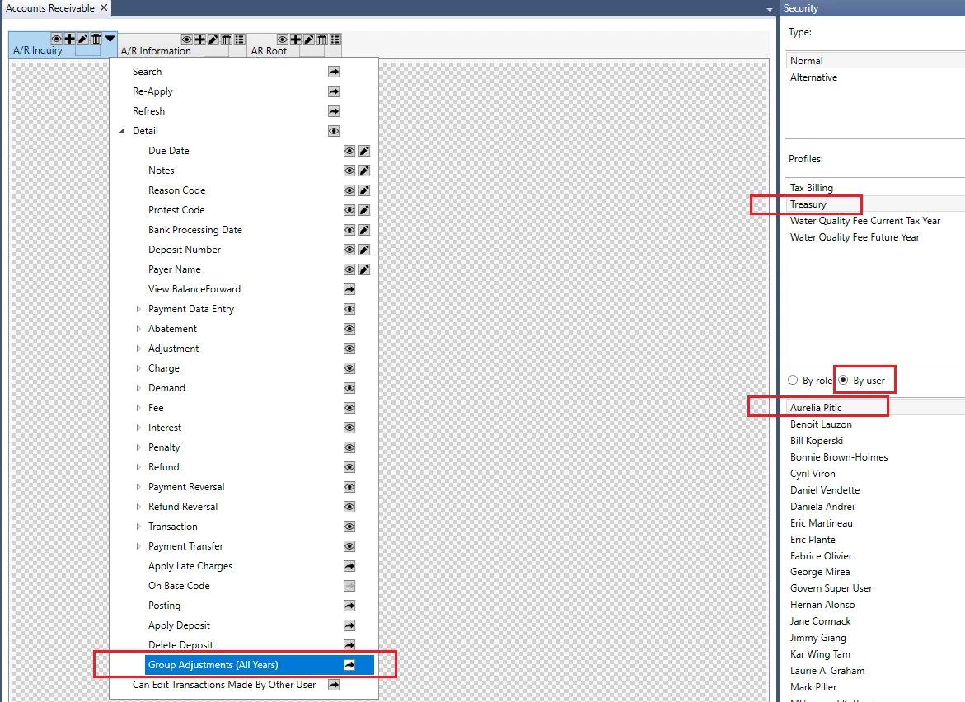Click the edit pencil icon for Notes
The height and width of the screenshot is (702, 965).
[x=364, y=171]
